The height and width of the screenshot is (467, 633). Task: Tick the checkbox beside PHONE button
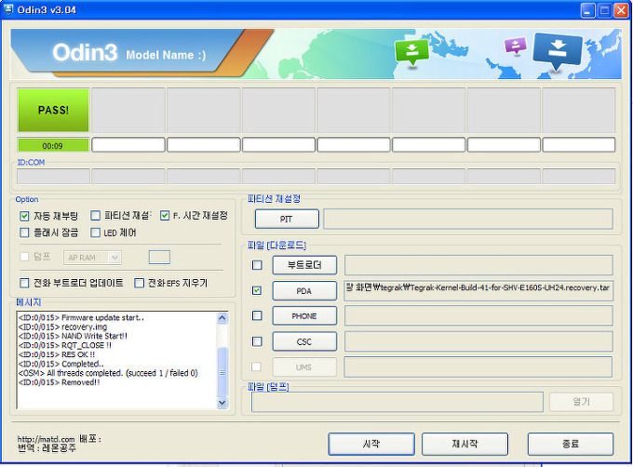257,315
